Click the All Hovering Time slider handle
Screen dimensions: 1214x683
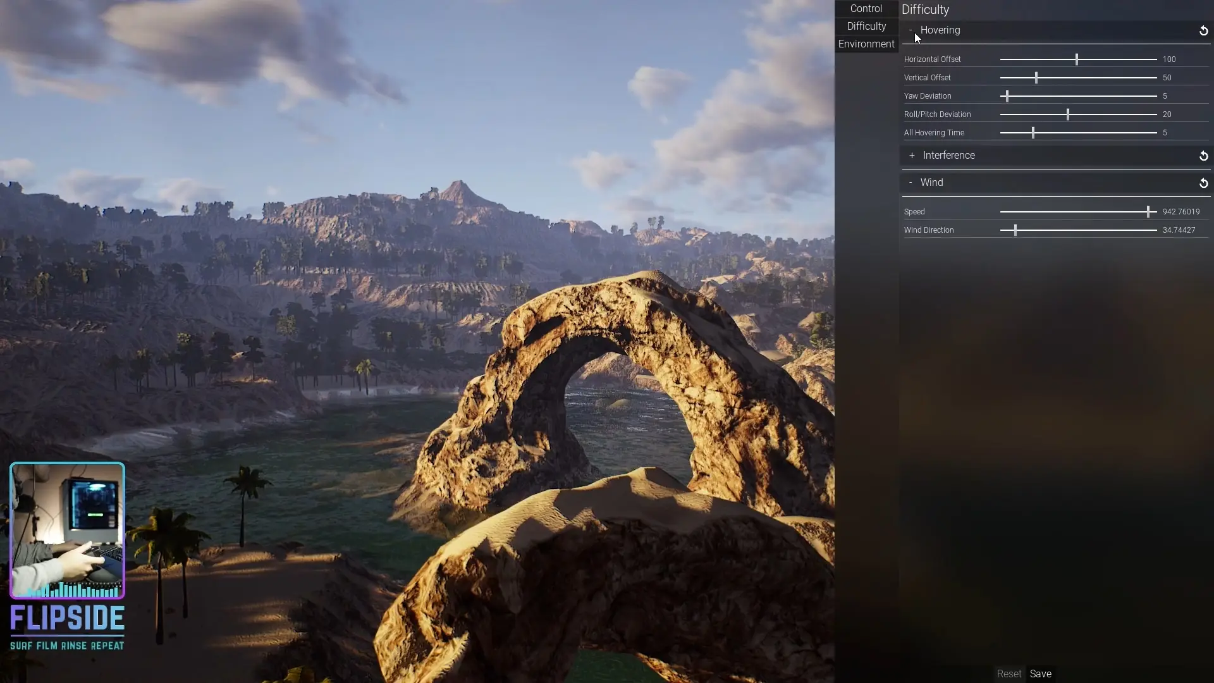click(1033, 133)
